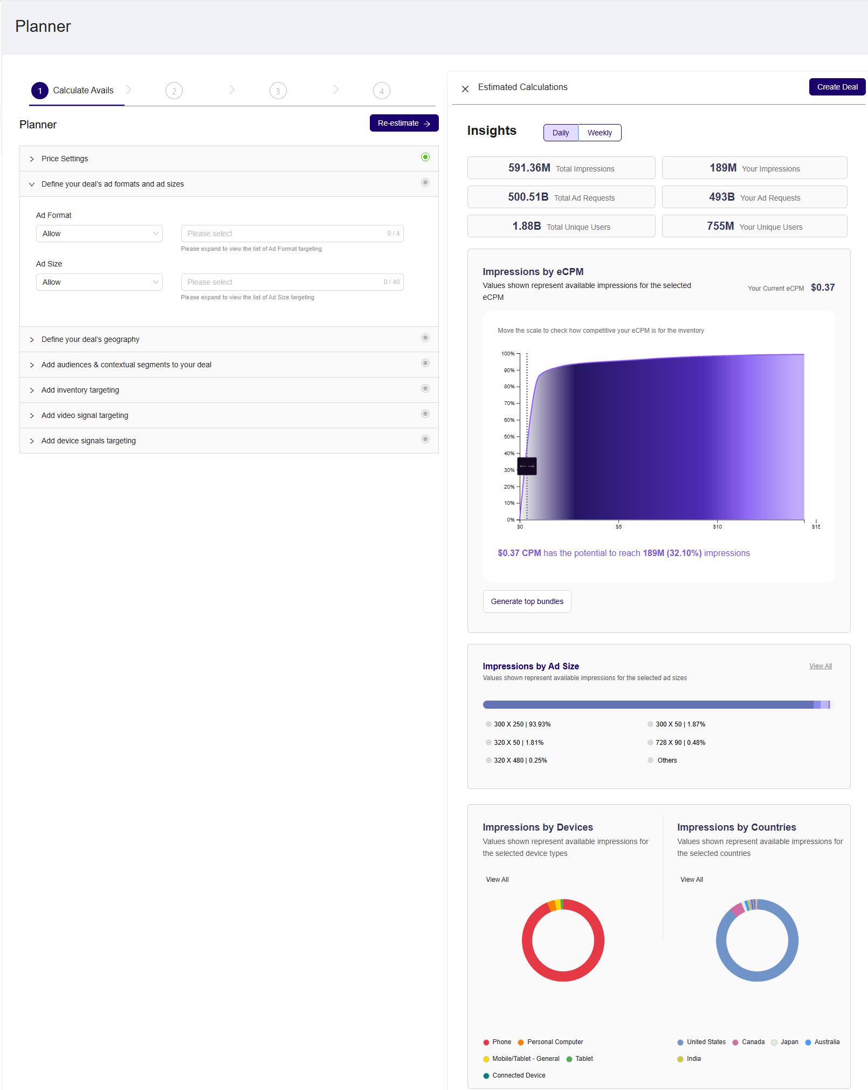Click the Phone legend marker

point(486,1043)
